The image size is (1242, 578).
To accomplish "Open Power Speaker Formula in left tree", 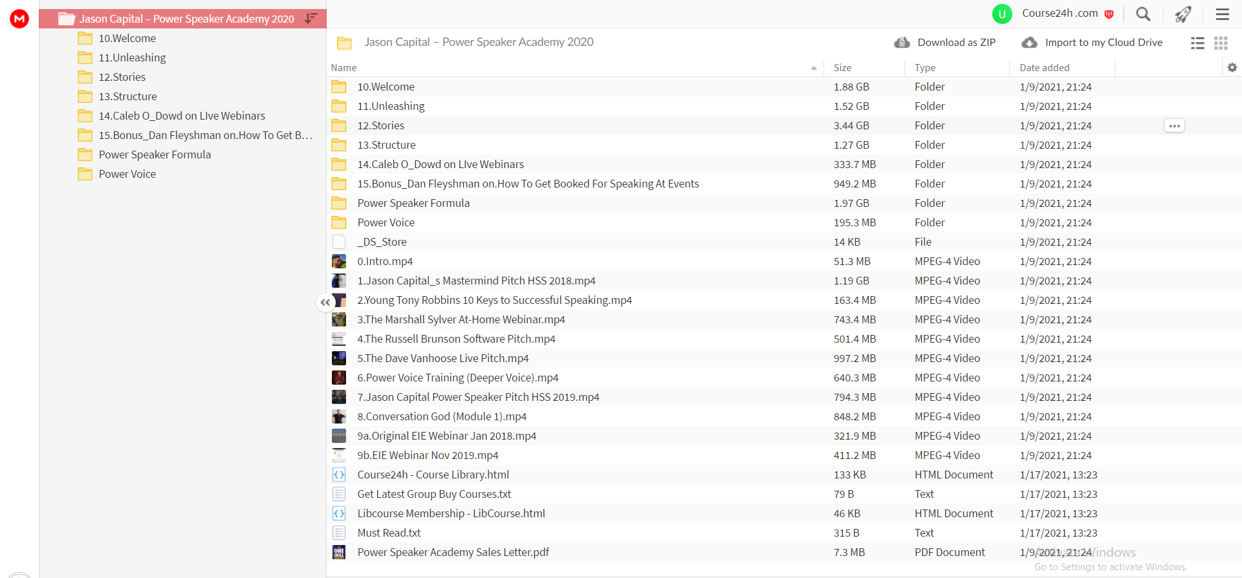I will pos(155,155).
